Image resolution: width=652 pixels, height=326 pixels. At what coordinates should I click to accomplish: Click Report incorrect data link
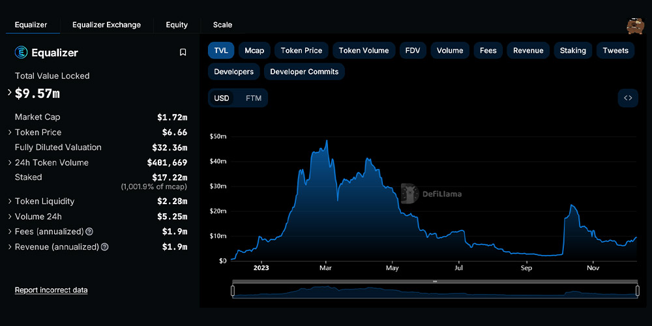(51, 290)
